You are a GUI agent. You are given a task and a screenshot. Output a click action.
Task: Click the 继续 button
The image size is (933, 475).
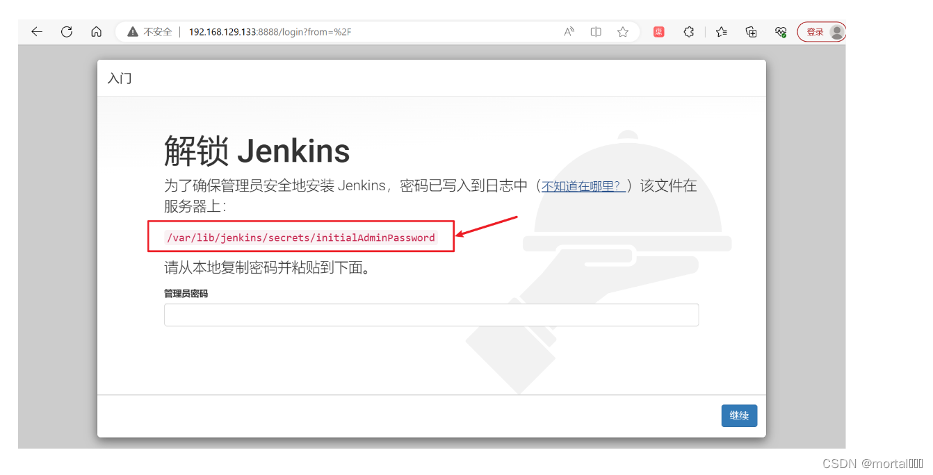tap(739, 416)
